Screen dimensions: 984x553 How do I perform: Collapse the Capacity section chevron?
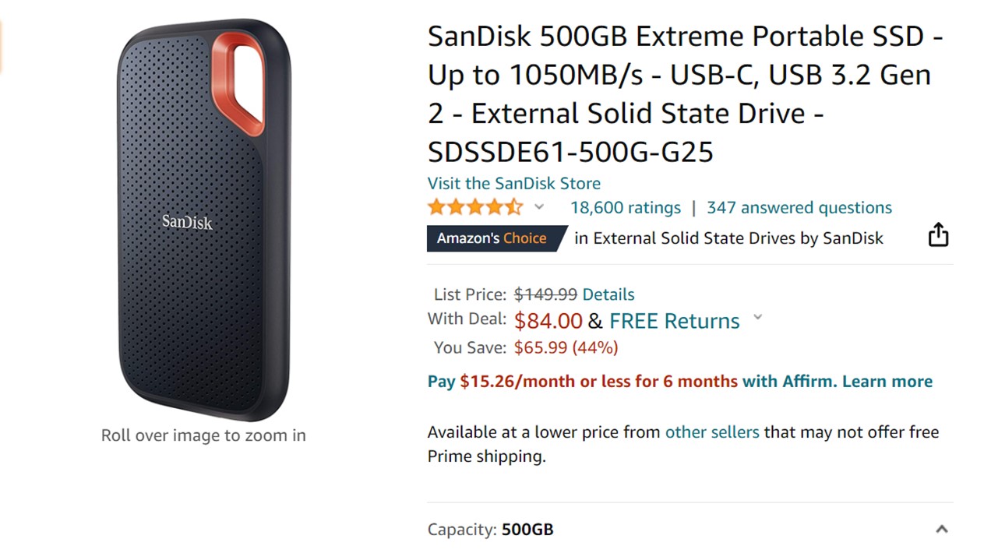(941, 530)
